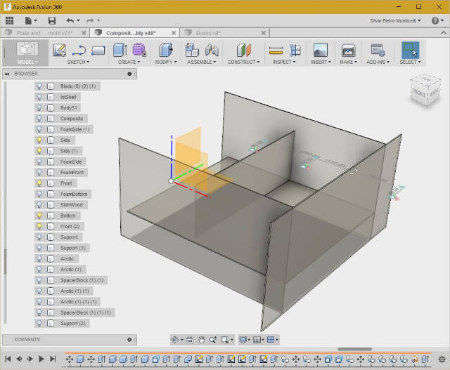
Task: Open timeline settings gear icon
Action: 442,359
